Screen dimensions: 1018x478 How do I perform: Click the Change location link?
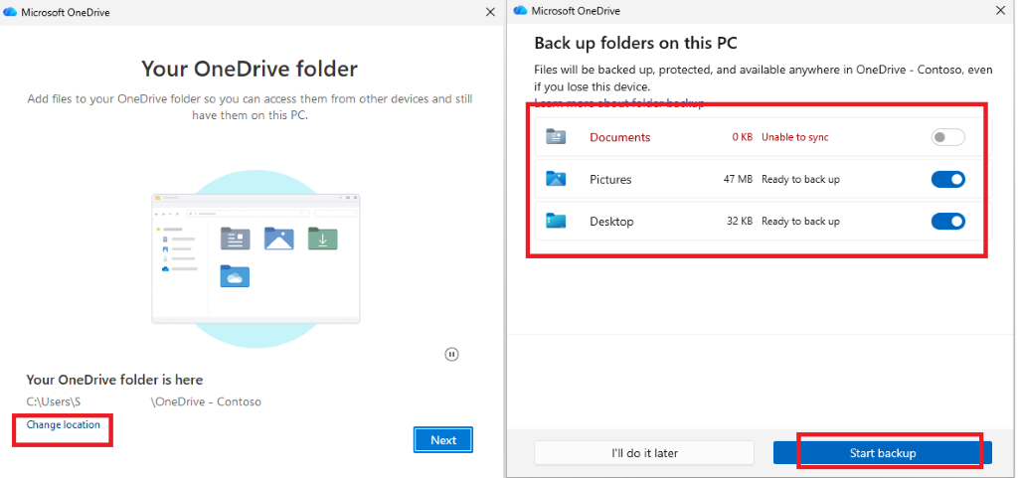(63, 424)
